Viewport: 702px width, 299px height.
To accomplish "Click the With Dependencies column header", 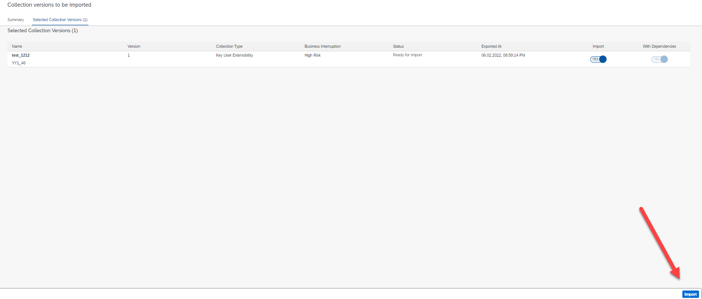I will click(659, 47).
